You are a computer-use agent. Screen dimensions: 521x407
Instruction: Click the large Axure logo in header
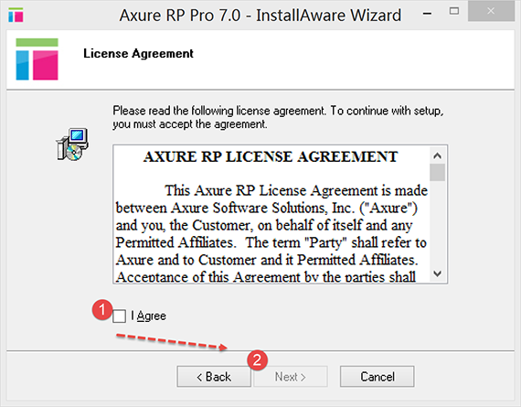pyautogui.click(x=37, y=59)
